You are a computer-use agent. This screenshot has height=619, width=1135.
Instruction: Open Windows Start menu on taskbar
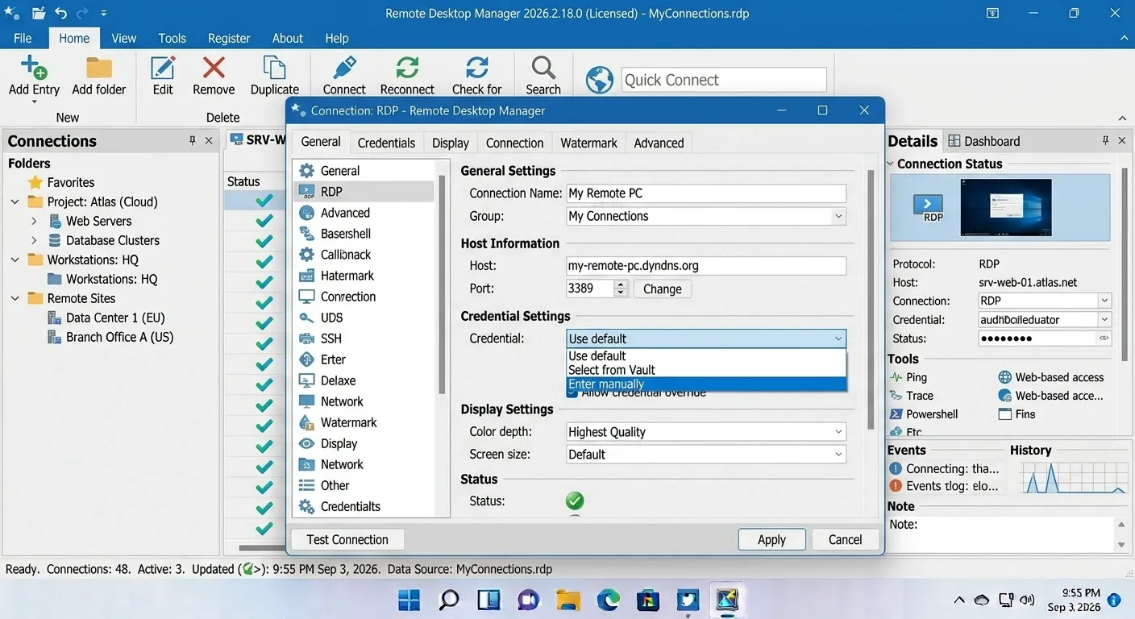click(410, 600)
